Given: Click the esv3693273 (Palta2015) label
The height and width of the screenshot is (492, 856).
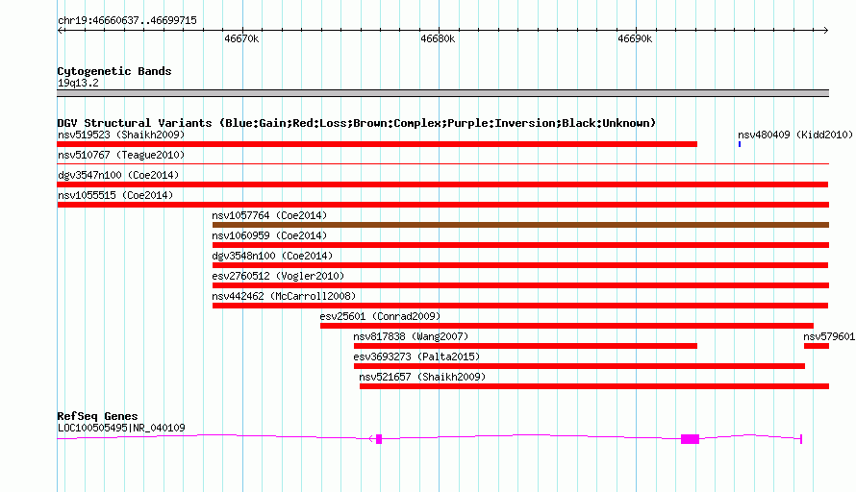Looking at the screenshot, I should (x=416, y=357).
